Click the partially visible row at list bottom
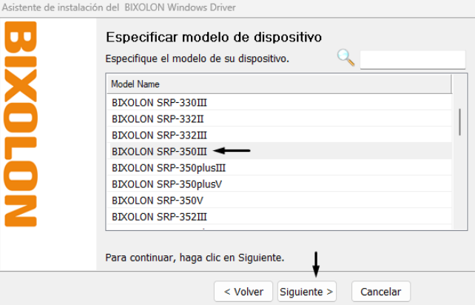475x305 pixels. click(279, 227)
